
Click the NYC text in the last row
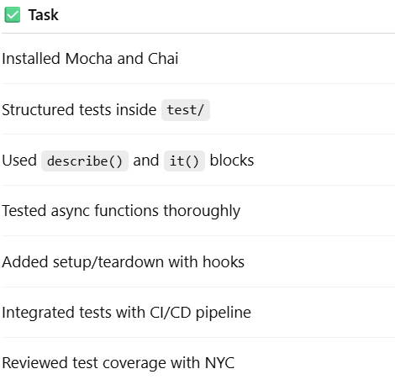coord(219,363)
